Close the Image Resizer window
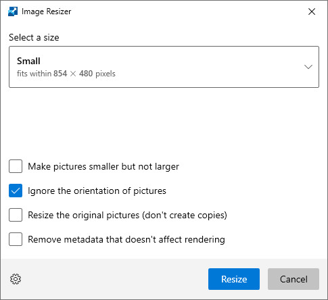The image size is (328, 300). [312, 11]
